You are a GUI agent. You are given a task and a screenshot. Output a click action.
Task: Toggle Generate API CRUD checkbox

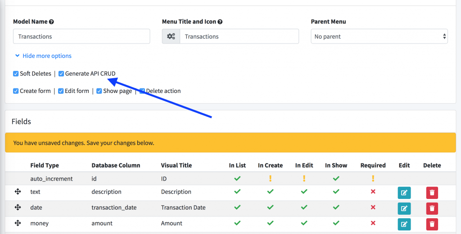[61, 74]
